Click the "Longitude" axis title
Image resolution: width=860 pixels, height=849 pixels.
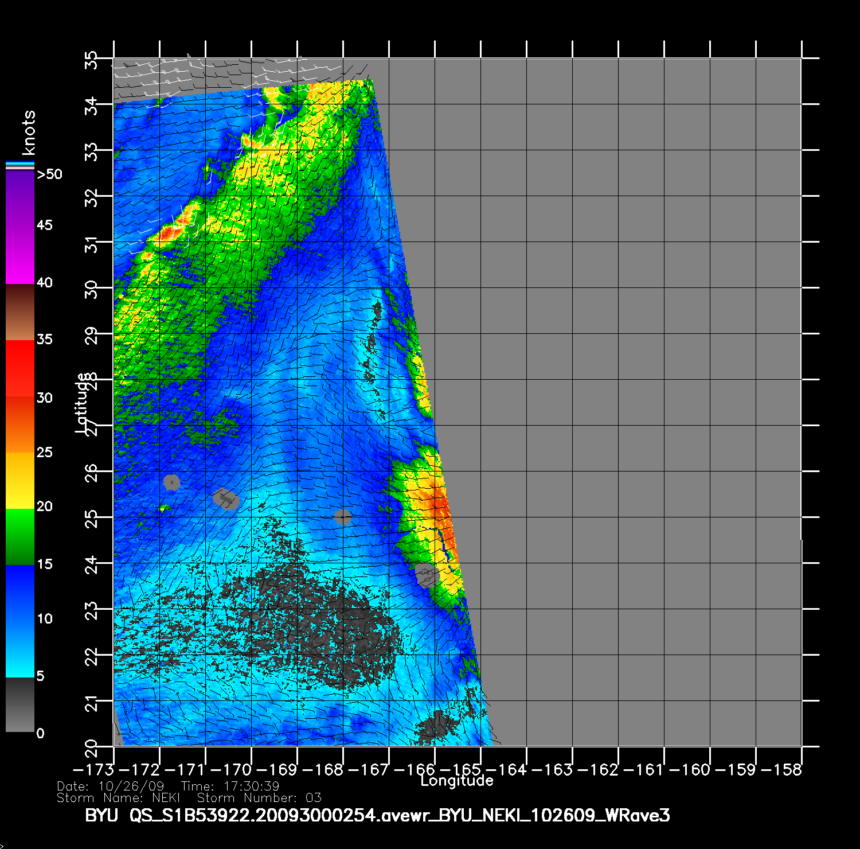[456, 781]
